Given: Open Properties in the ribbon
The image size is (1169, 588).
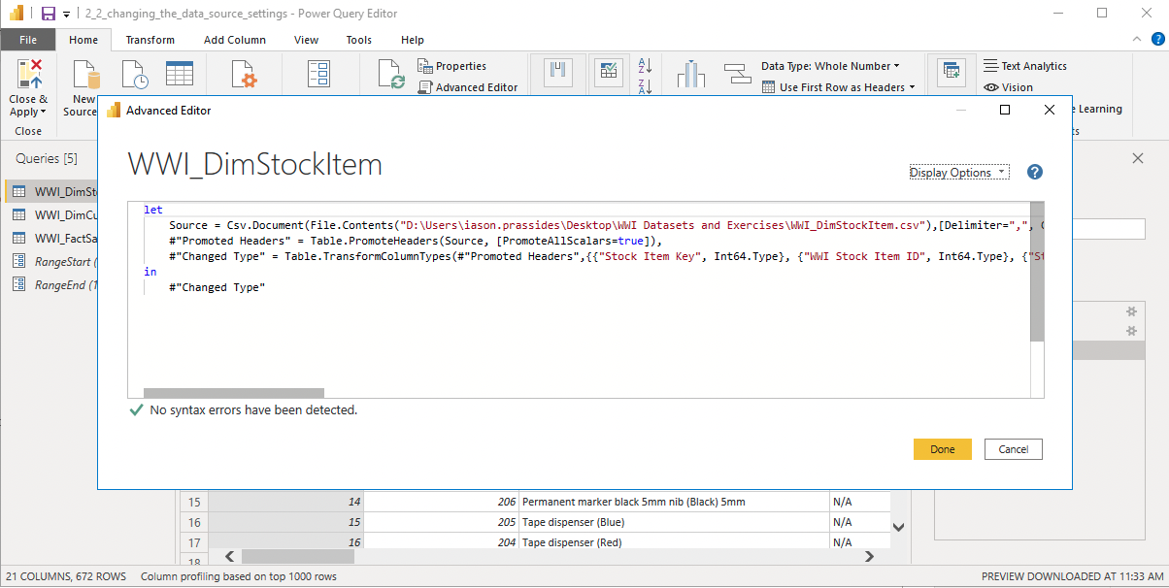Looking at the screenshot, I should point(452,66).
